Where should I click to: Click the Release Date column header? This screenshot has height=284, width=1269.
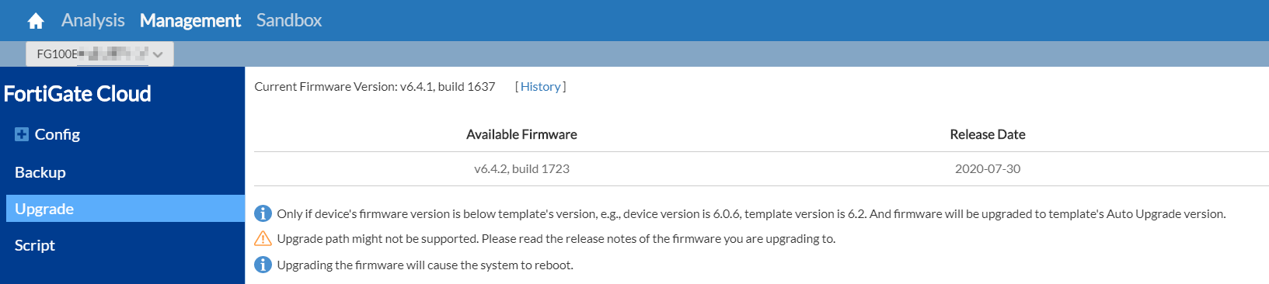pos(988,134)
